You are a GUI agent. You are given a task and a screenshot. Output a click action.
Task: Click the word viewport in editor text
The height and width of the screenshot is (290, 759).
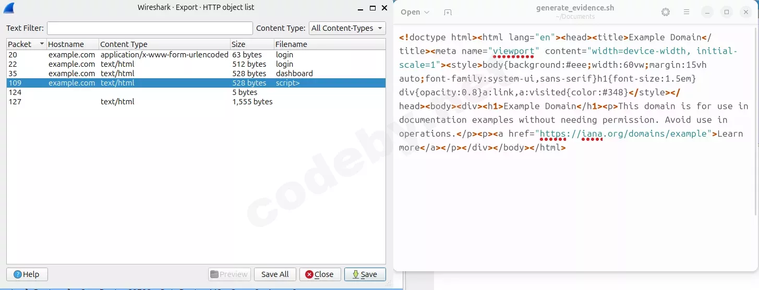click(x=514, y=51)
